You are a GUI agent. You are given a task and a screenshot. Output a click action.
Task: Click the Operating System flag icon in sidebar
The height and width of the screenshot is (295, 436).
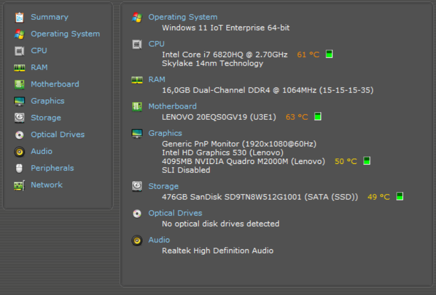point(19,34)
